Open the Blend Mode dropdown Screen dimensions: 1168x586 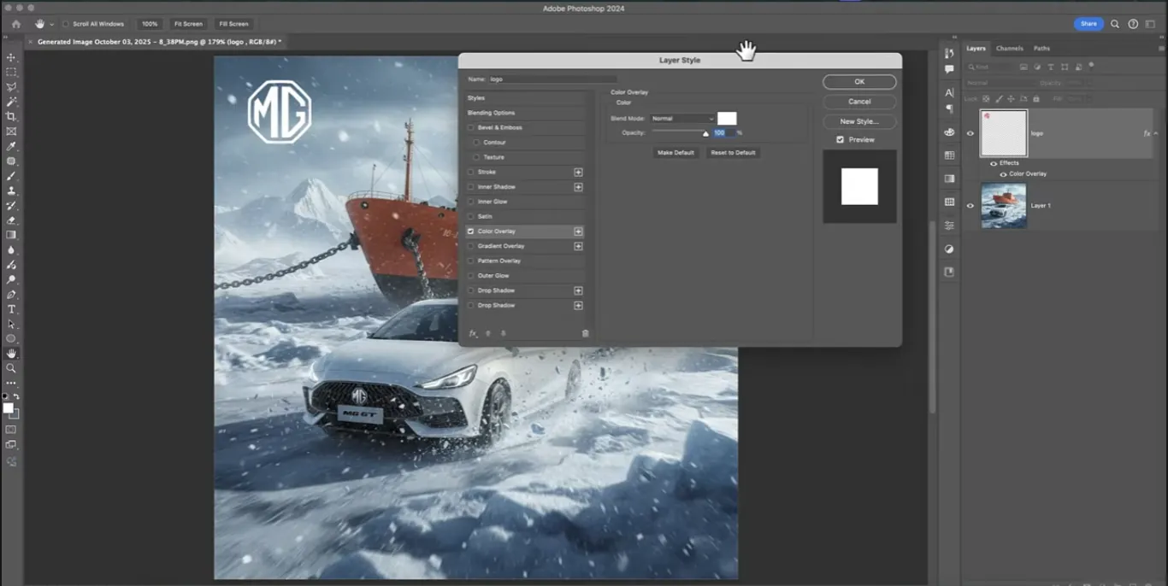coord(681,119)
